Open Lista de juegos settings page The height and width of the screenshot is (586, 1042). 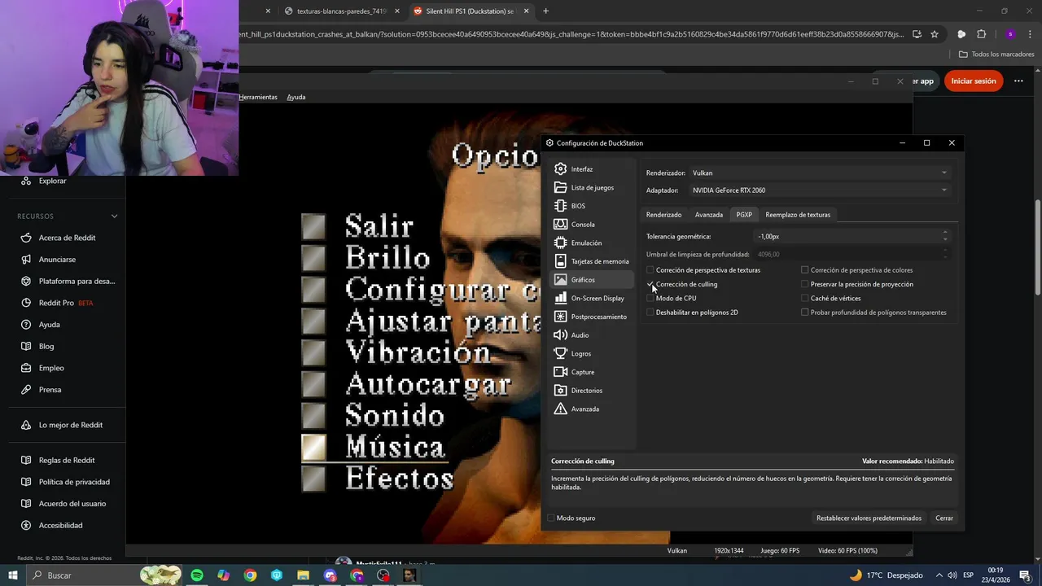click(x=592, y=188)
